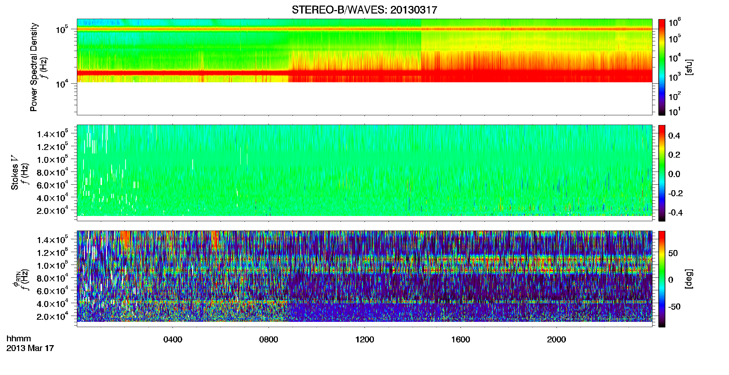729x375 pixels.
Task: Click the -0.4 tick on Stokes color bar
Action: [x=675, y=212]
